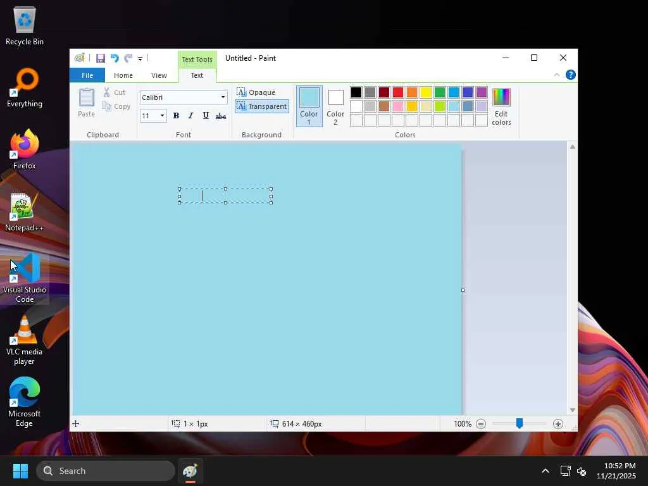Open Edit colors dialog
The image size is (648, 486).
point(501,106)
